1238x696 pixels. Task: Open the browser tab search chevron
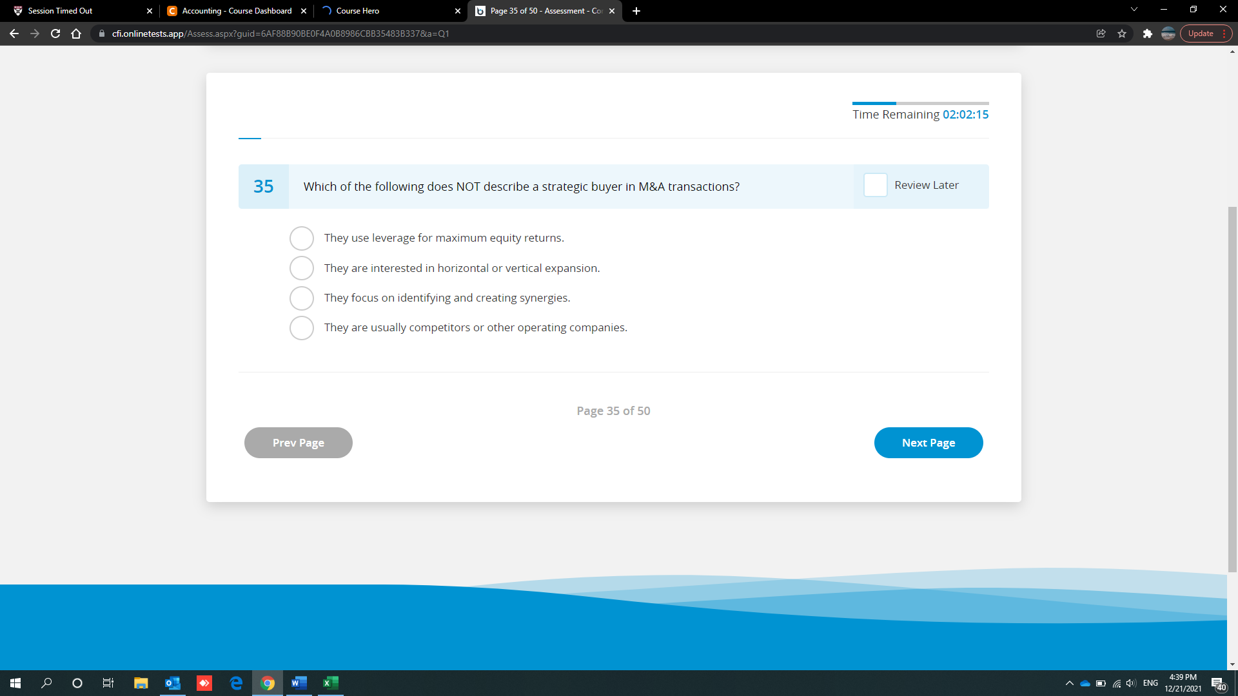[x=1134, y=10]
